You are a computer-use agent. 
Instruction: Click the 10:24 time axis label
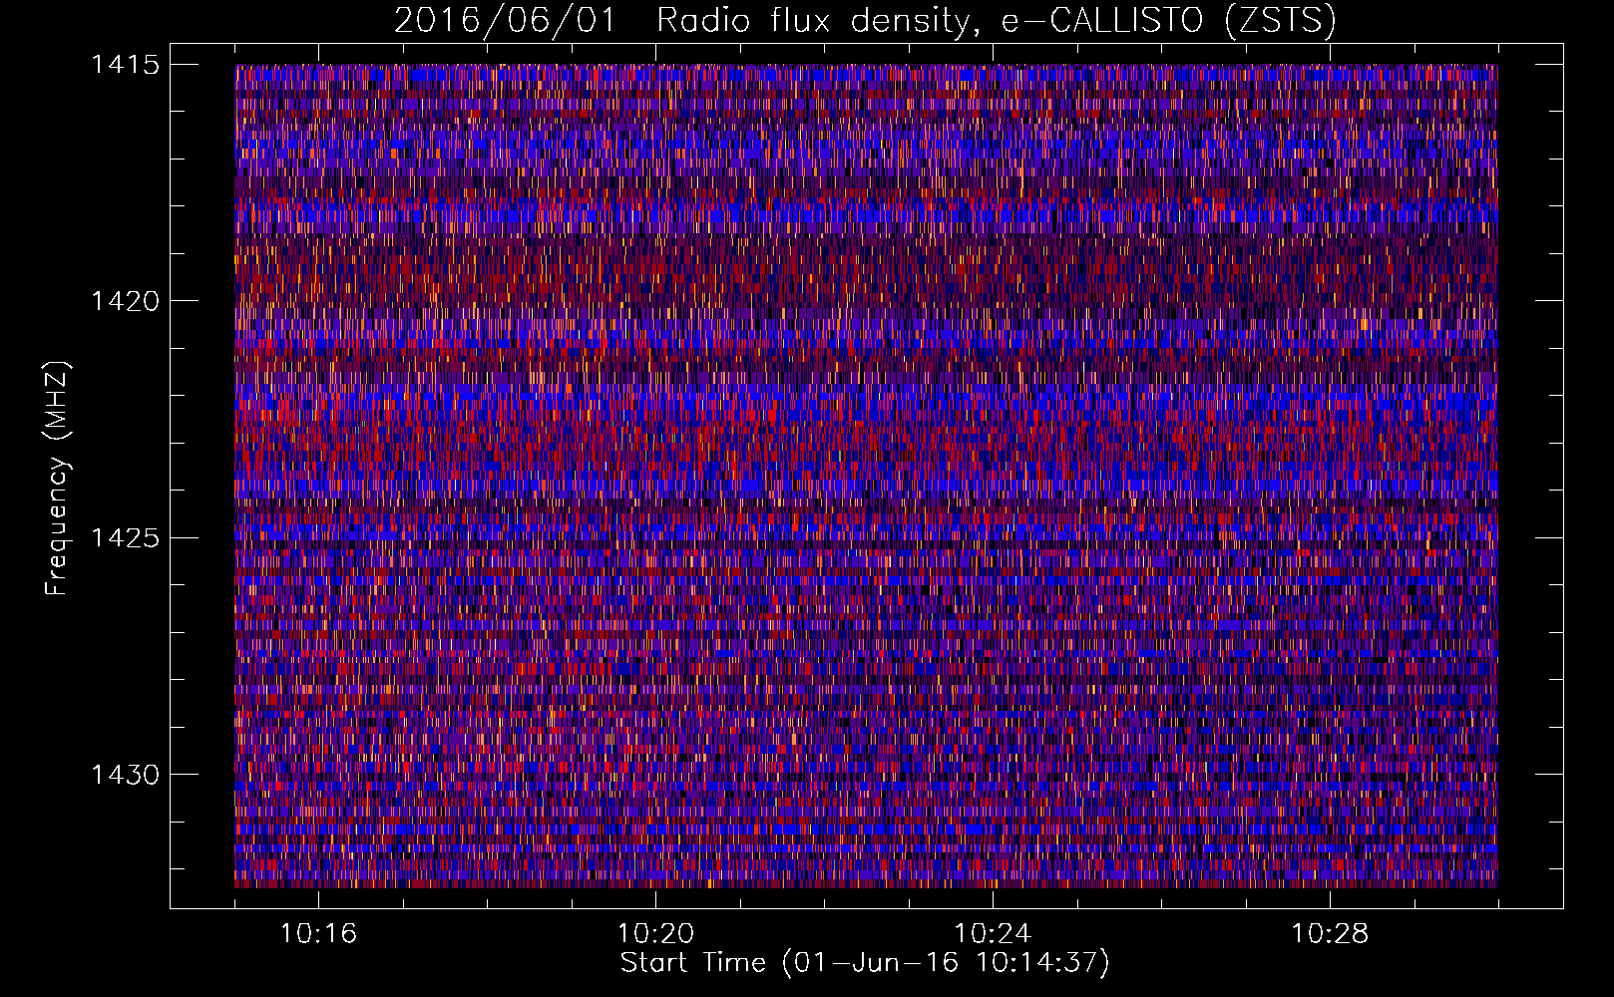tap(993, 934)
